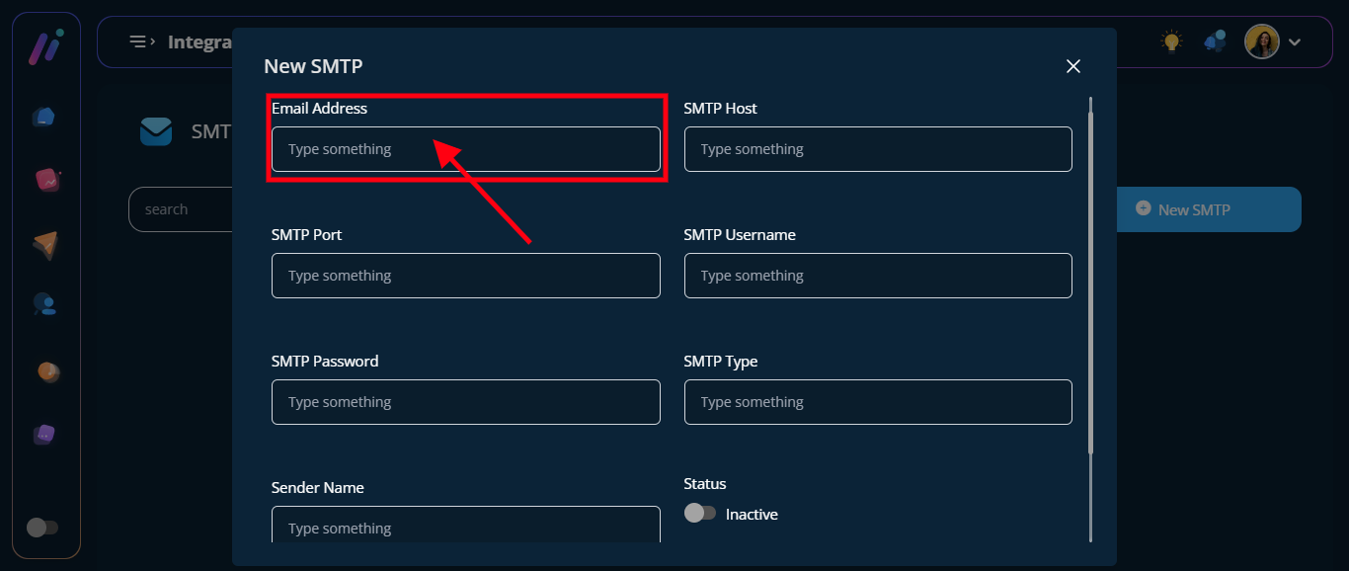Click the orange paper plane sidebar icon

[45, 245]
